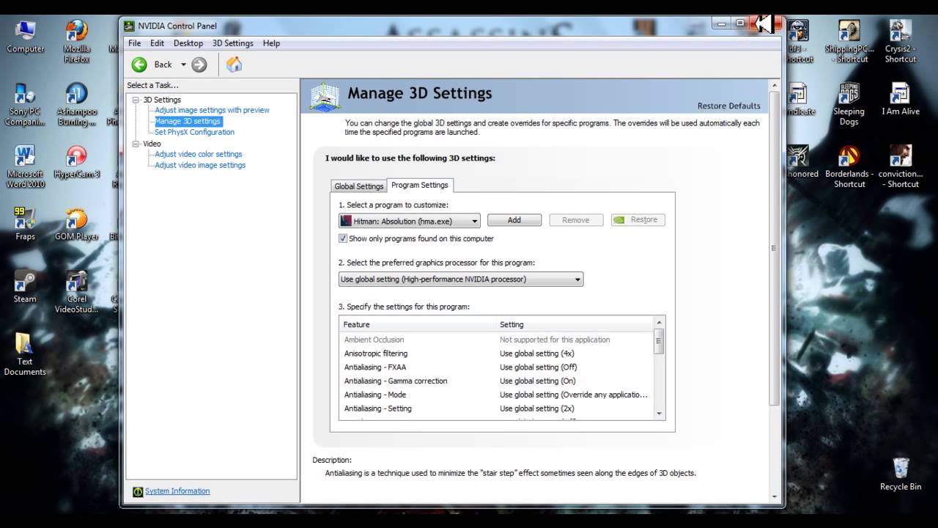Screen dimensions: 938x528
Task: Click the Setting column header
Action: (x=575, y=324)
